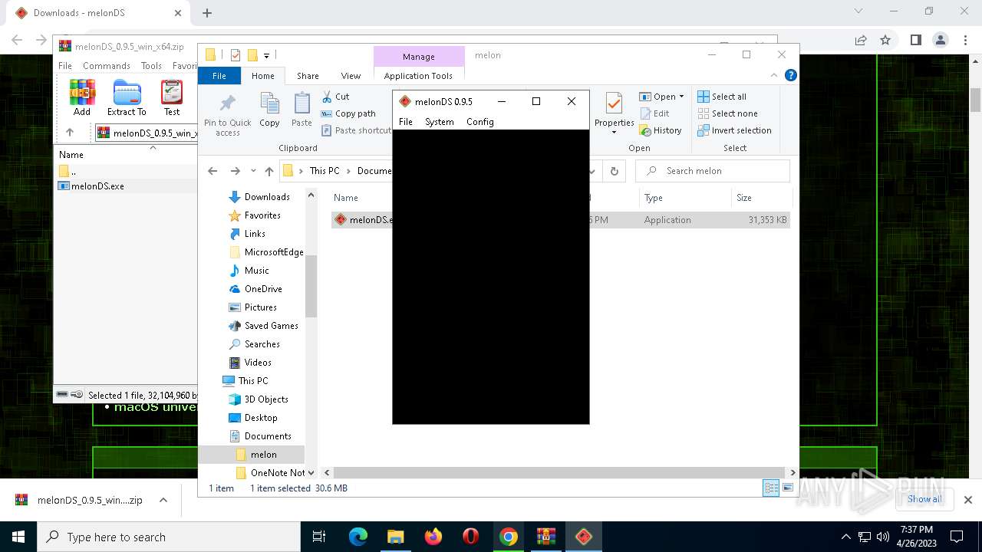Go up one folder level in Explorer
Viewport: 982px width, 552px height.
[269, 171]
